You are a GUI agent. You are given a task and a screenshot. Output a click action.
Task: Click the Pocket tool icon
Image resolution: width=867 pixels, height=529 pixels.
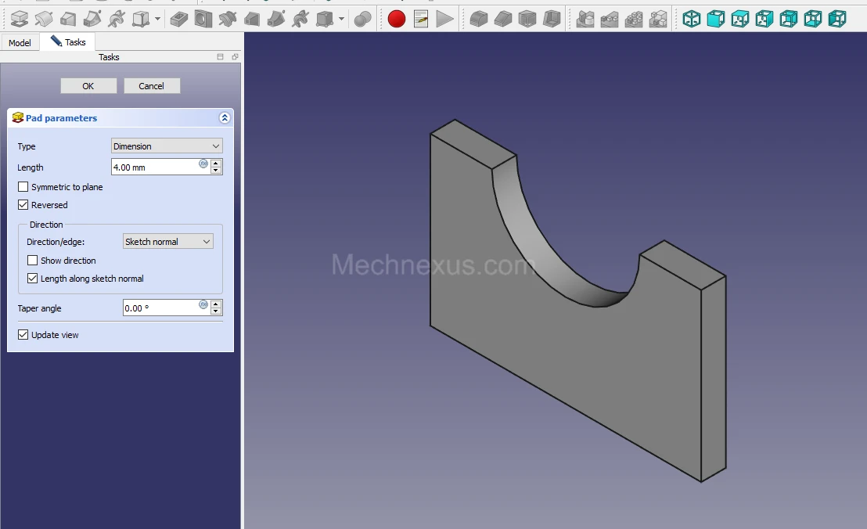click(178, 19)
